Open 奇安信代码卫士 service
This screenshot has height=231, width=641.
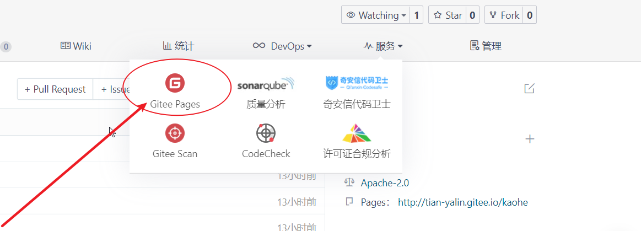point(357,93)
